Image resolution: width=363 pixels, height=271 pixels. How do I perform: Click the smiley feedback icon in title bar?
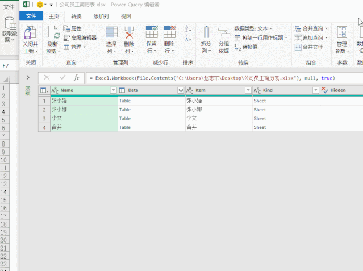pos(40,5)
